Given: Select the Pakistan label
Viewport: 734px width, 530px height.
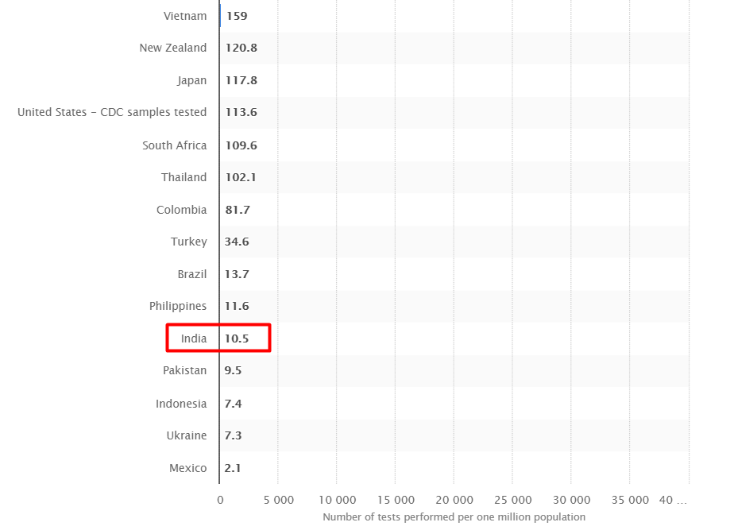Looking at the screenshot, I should click(185, 371).
